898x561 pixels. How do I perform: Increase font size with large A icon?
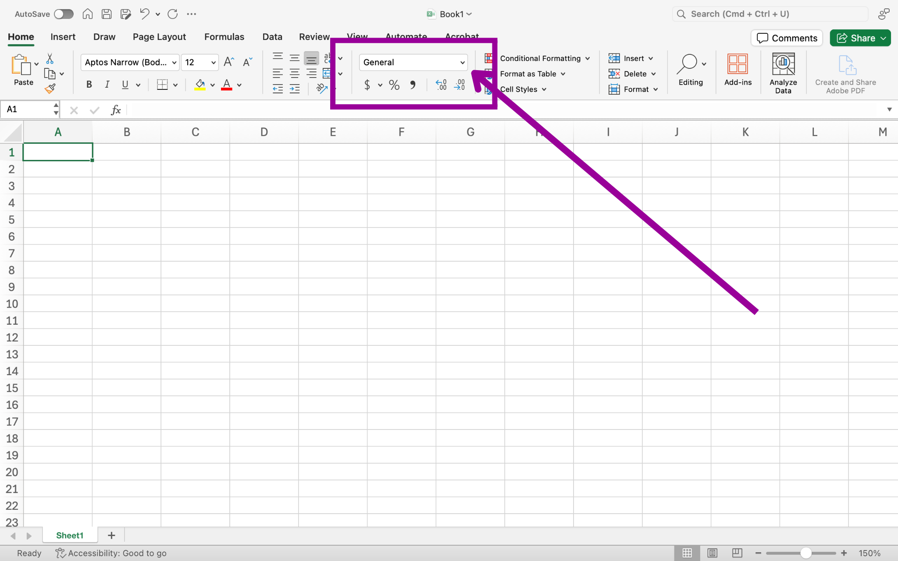[229, 62]
